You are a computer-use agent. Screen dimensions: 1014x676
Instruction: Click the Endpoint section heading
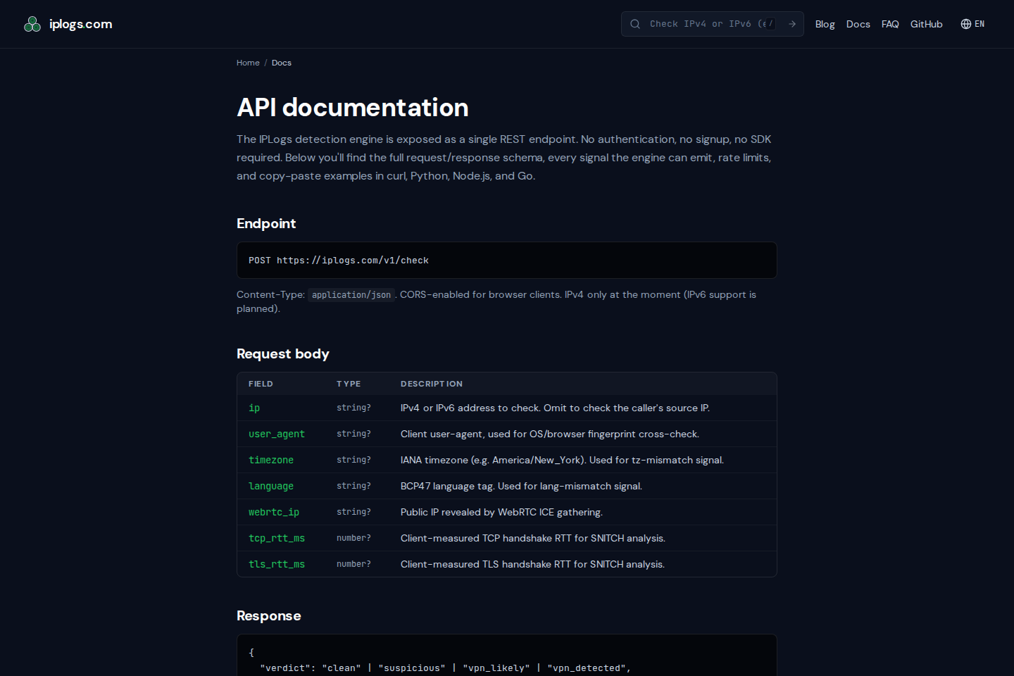[266, 224]
